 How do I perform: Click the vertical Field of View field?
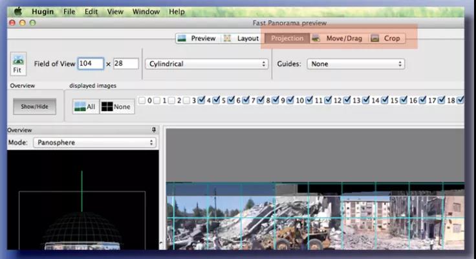point(125,63)
